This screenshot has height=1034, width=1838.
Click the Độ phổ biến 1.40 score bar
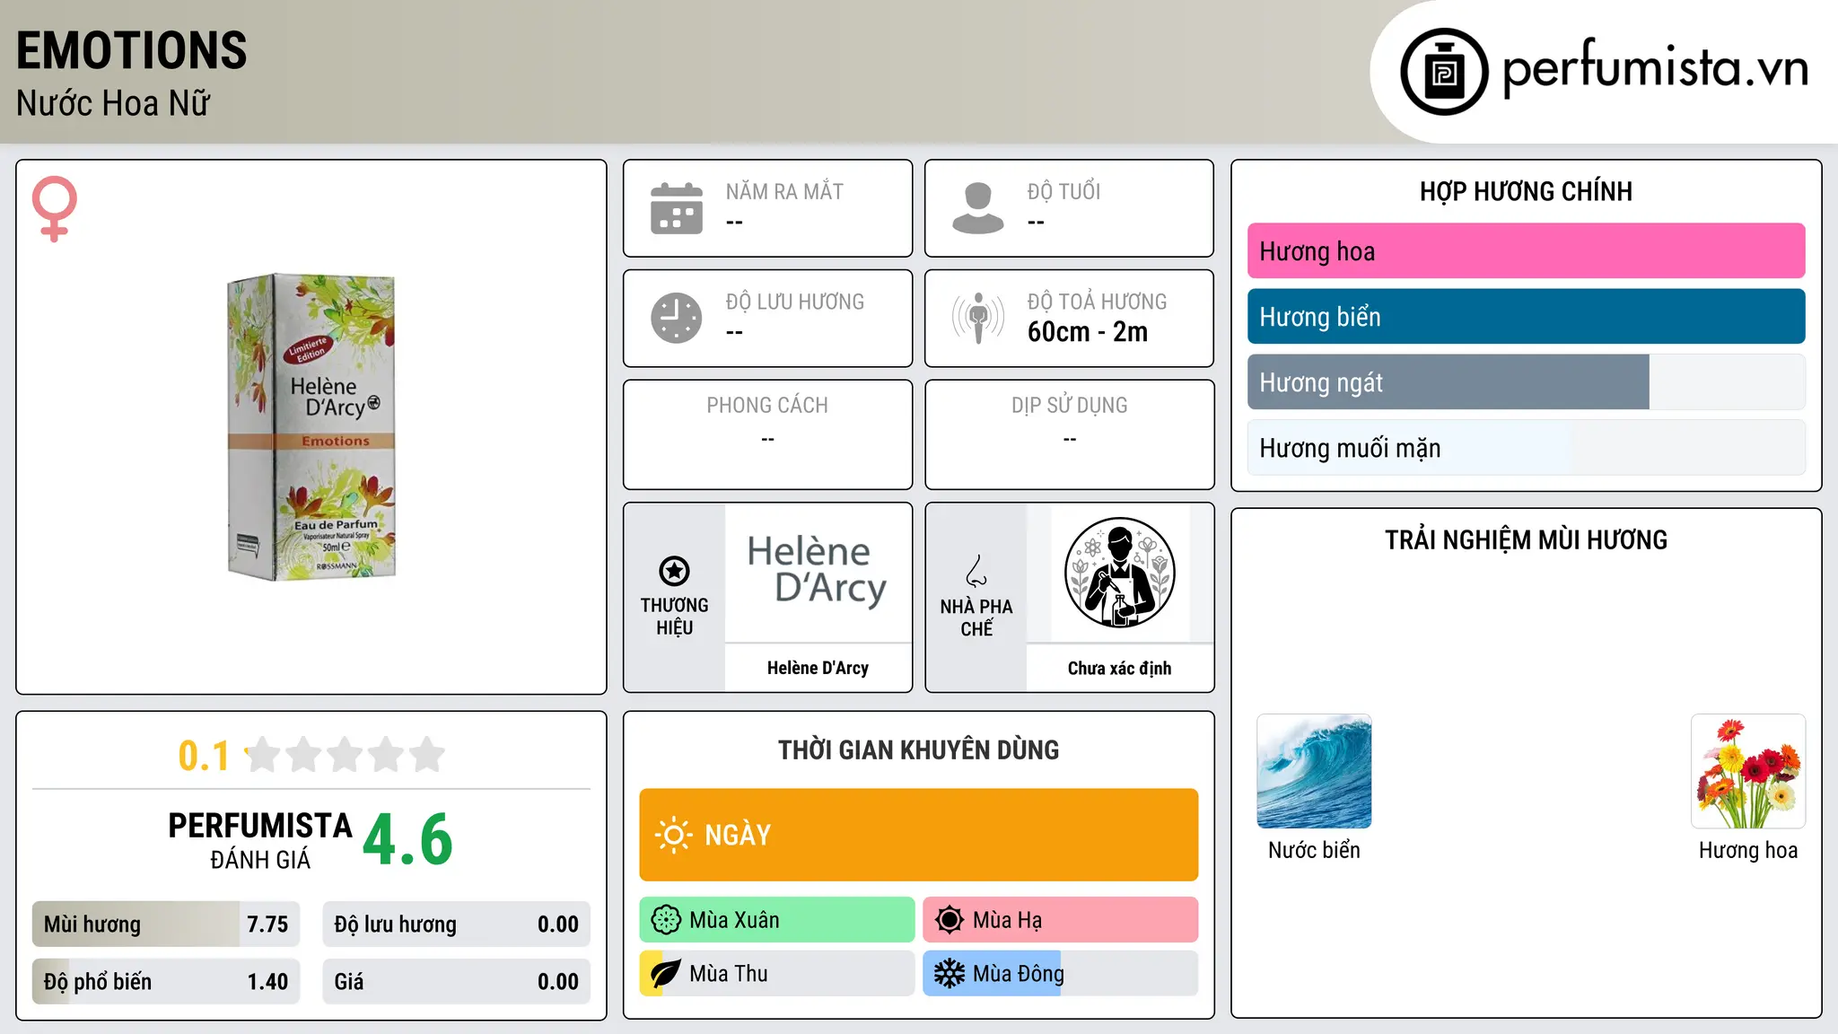click(166, 982)
